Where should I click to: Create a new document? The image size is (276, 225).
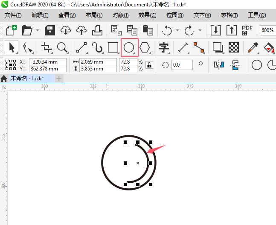12,30
